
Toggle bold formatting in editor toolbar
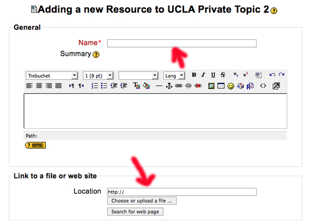(194, 75)
